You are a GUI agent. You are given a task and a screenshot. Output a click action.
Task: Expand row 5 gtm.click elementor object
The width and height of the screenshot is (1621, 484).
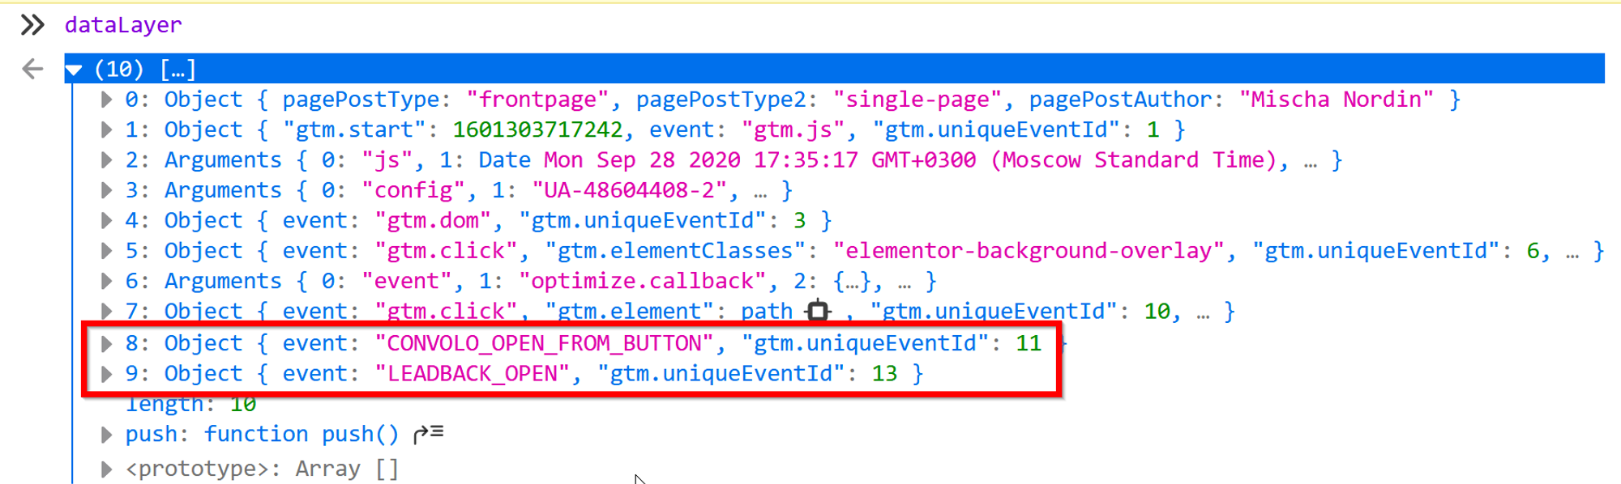[x=106, y=251]
